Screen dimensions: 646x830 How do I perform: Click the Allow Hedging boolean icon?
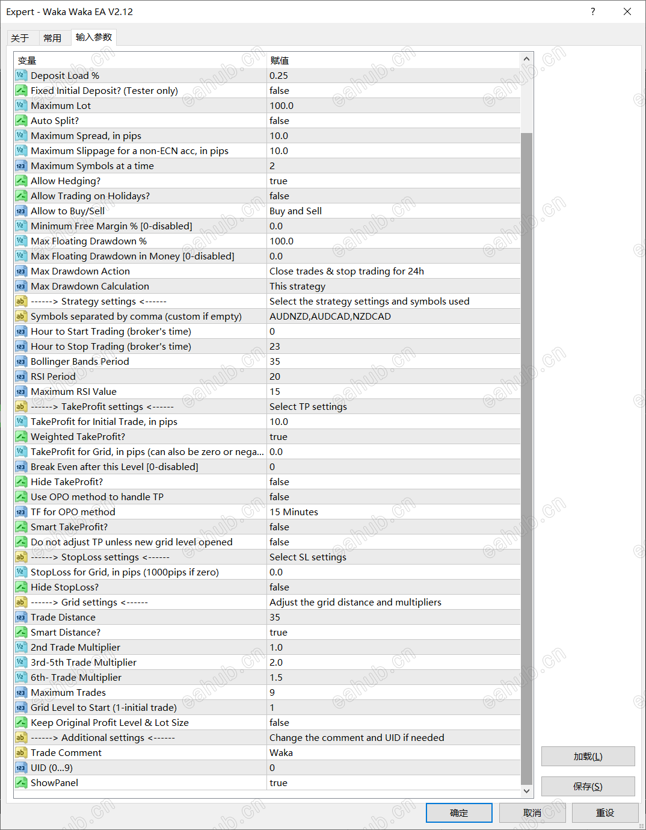pyautogui.click(x=21, y=181)
